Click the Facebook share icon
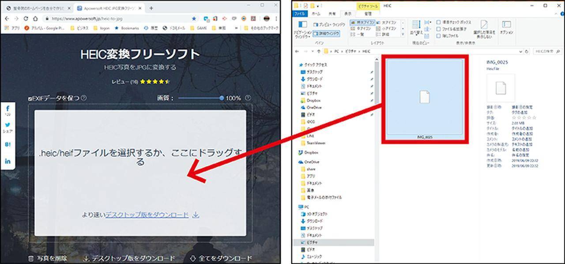This screenshot has width=565, height=264. tap(8, 109)
